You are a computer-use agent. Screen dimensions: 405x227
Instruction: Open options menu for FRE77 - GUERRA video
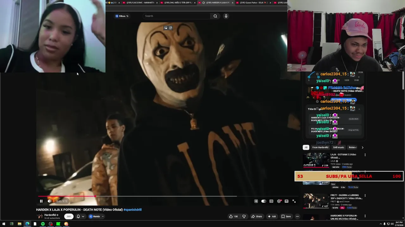tap(365, 195)
